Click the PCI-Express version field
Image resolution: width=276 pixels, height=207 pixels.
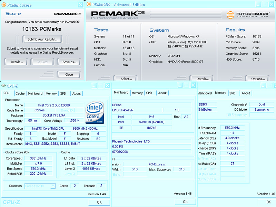click(157, 164)
